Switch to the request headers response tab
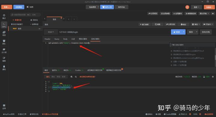The width and height of the screenshot is (216, 117). (x=56, y=70)
